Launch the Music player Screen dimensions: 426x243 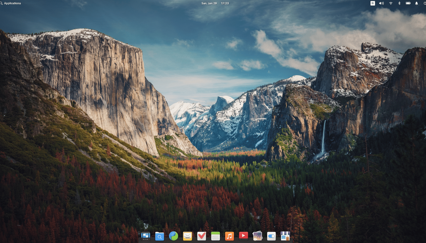pyautogui.click(x=229, y=236)
